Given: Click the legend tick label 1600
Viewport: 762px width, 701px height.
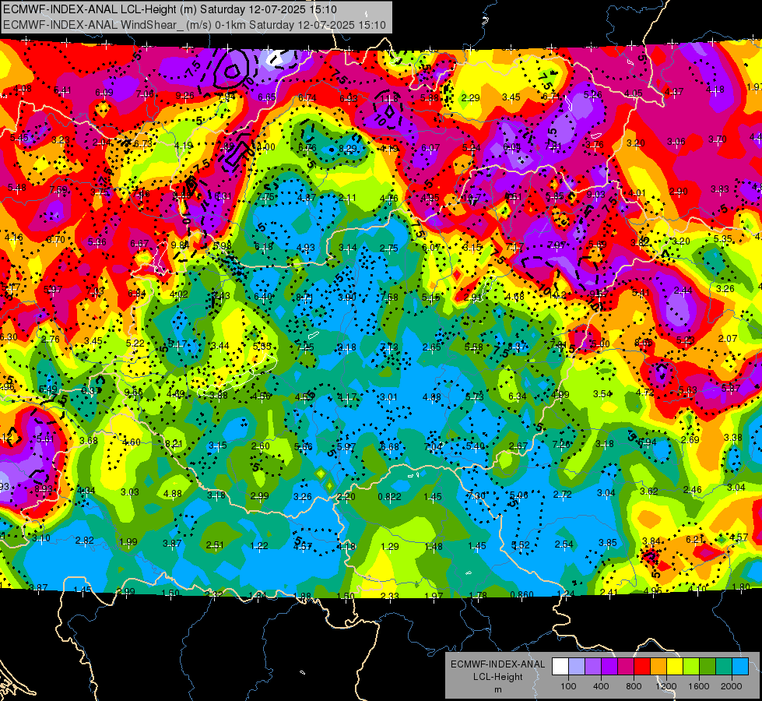Looking at the screenshot, I should pyautogui.click(x=699, y=686).
